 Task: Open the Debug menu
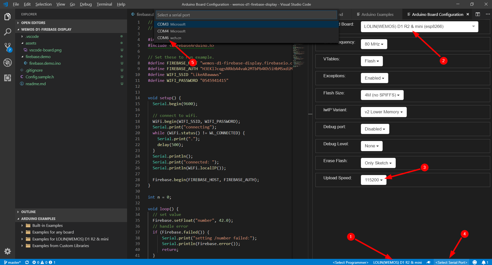(x=86, y=4)
